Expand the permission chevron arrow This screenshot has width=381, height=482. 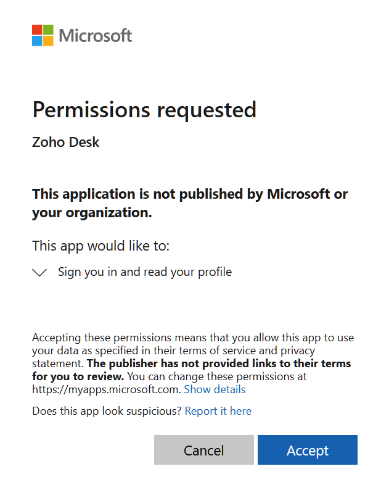(x=39, y=272)
